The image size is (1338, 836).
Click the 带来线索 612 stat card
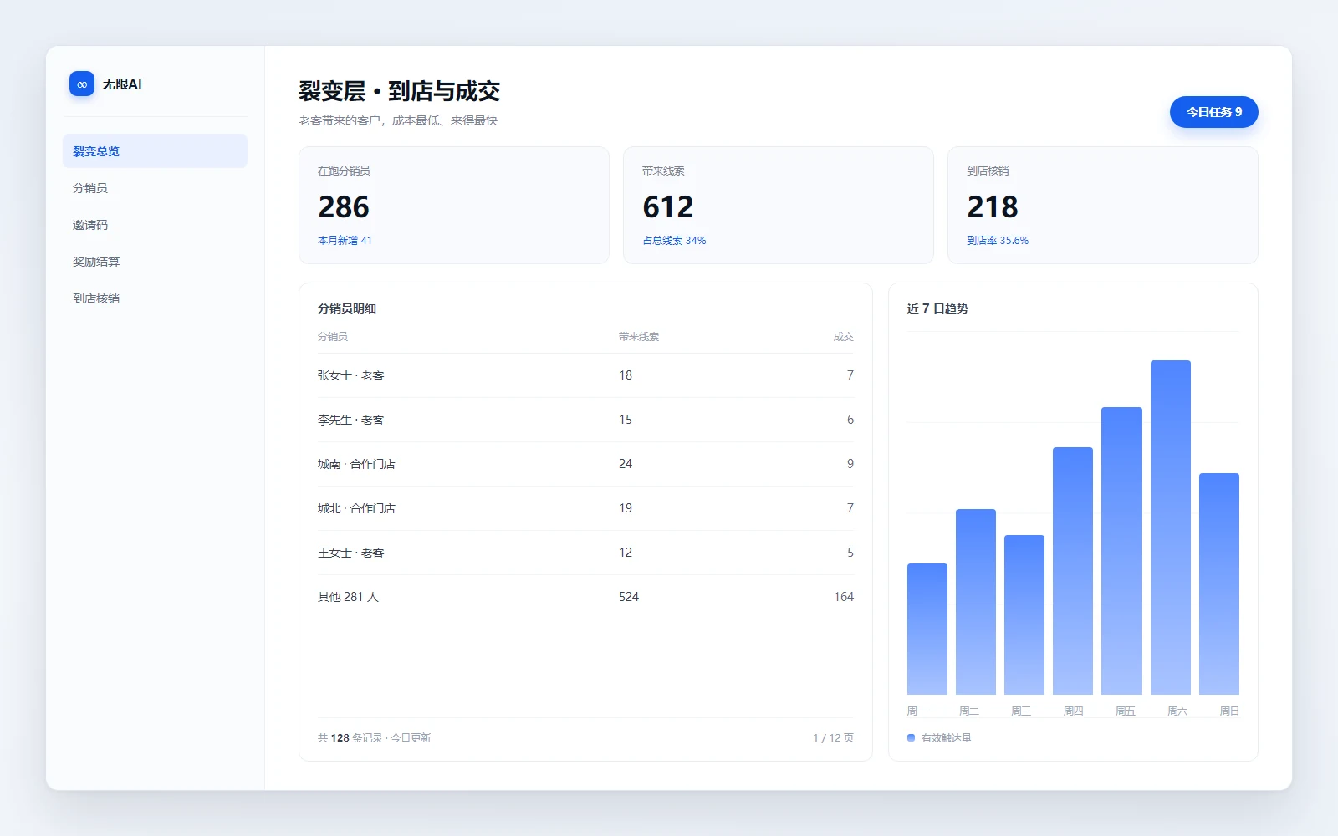pos(779,206)
